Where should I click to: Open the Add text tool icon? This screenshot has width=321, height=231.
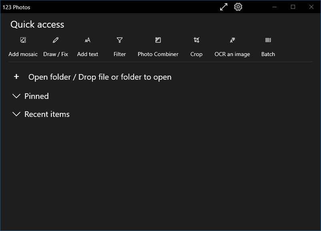tap(88, 40)
